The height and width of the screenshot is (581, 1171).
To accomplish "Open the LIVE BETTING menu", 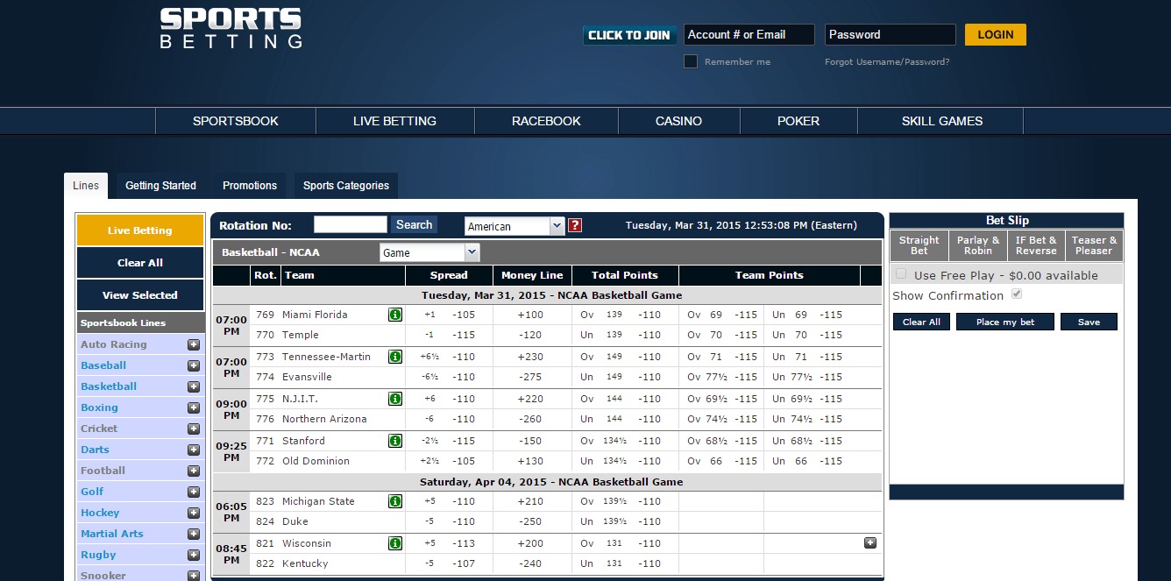I will point(394,121).
